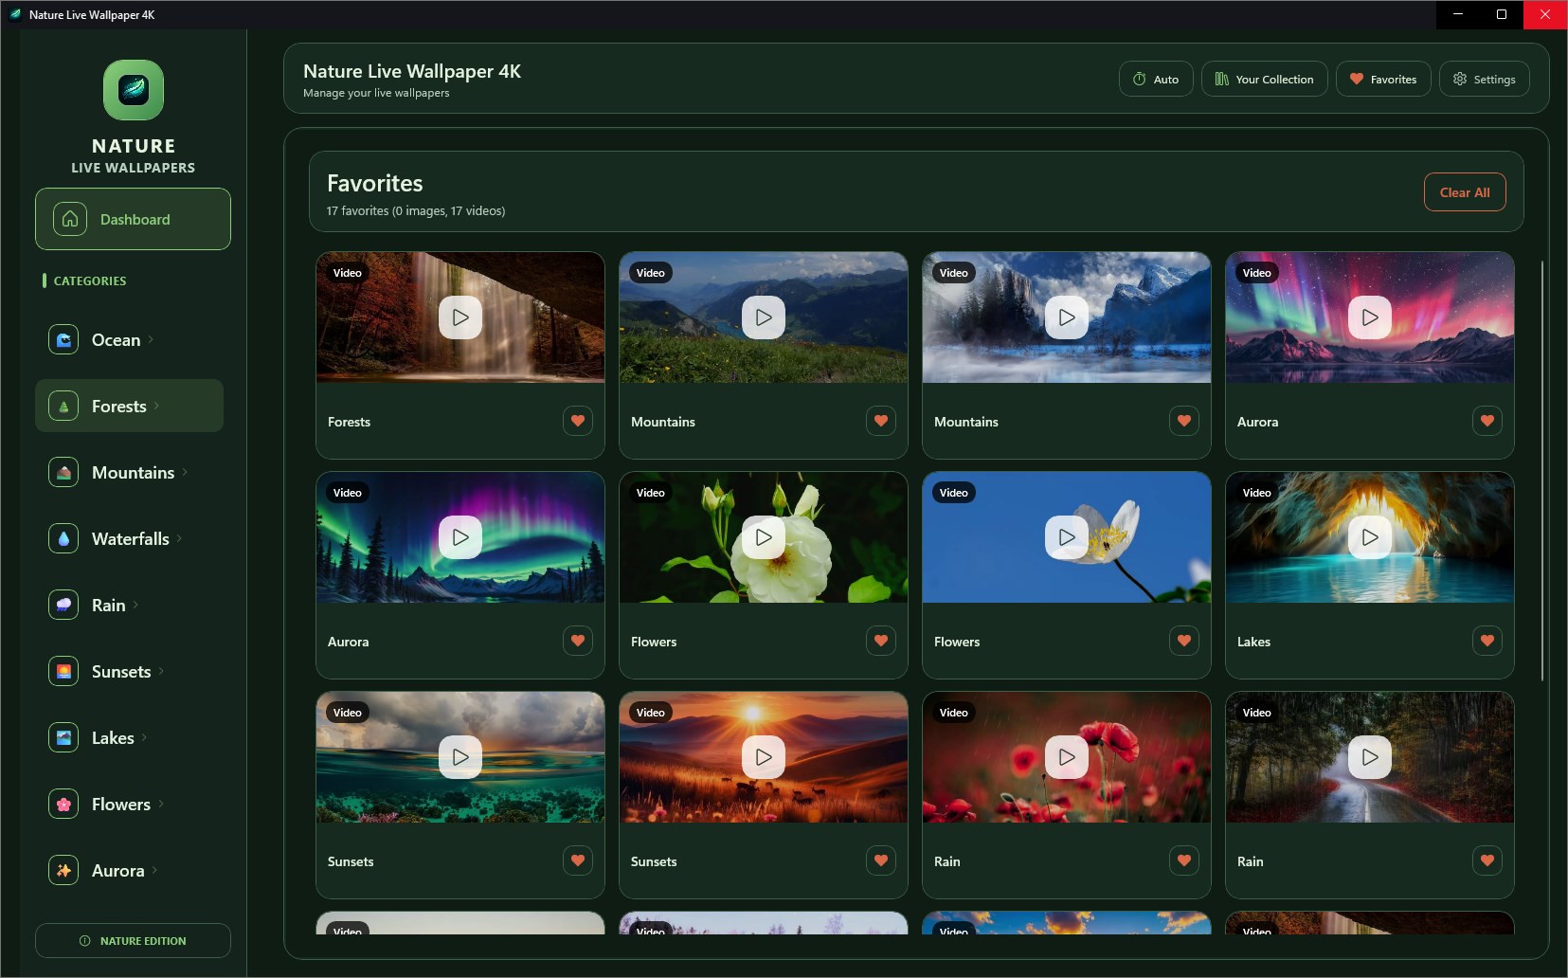Click the Auto button in header

click(1156, 79)
